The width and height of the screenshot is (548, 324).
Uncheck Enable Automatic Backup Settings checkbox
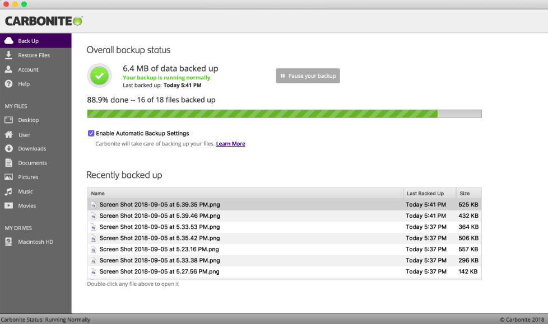tap(91, 133)
